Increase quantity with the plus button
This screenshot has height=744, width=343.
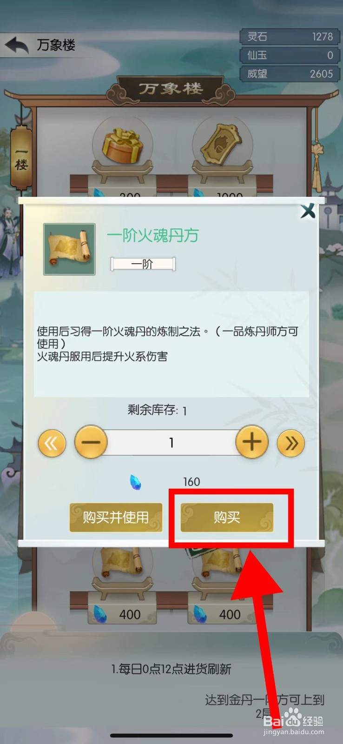252,442
